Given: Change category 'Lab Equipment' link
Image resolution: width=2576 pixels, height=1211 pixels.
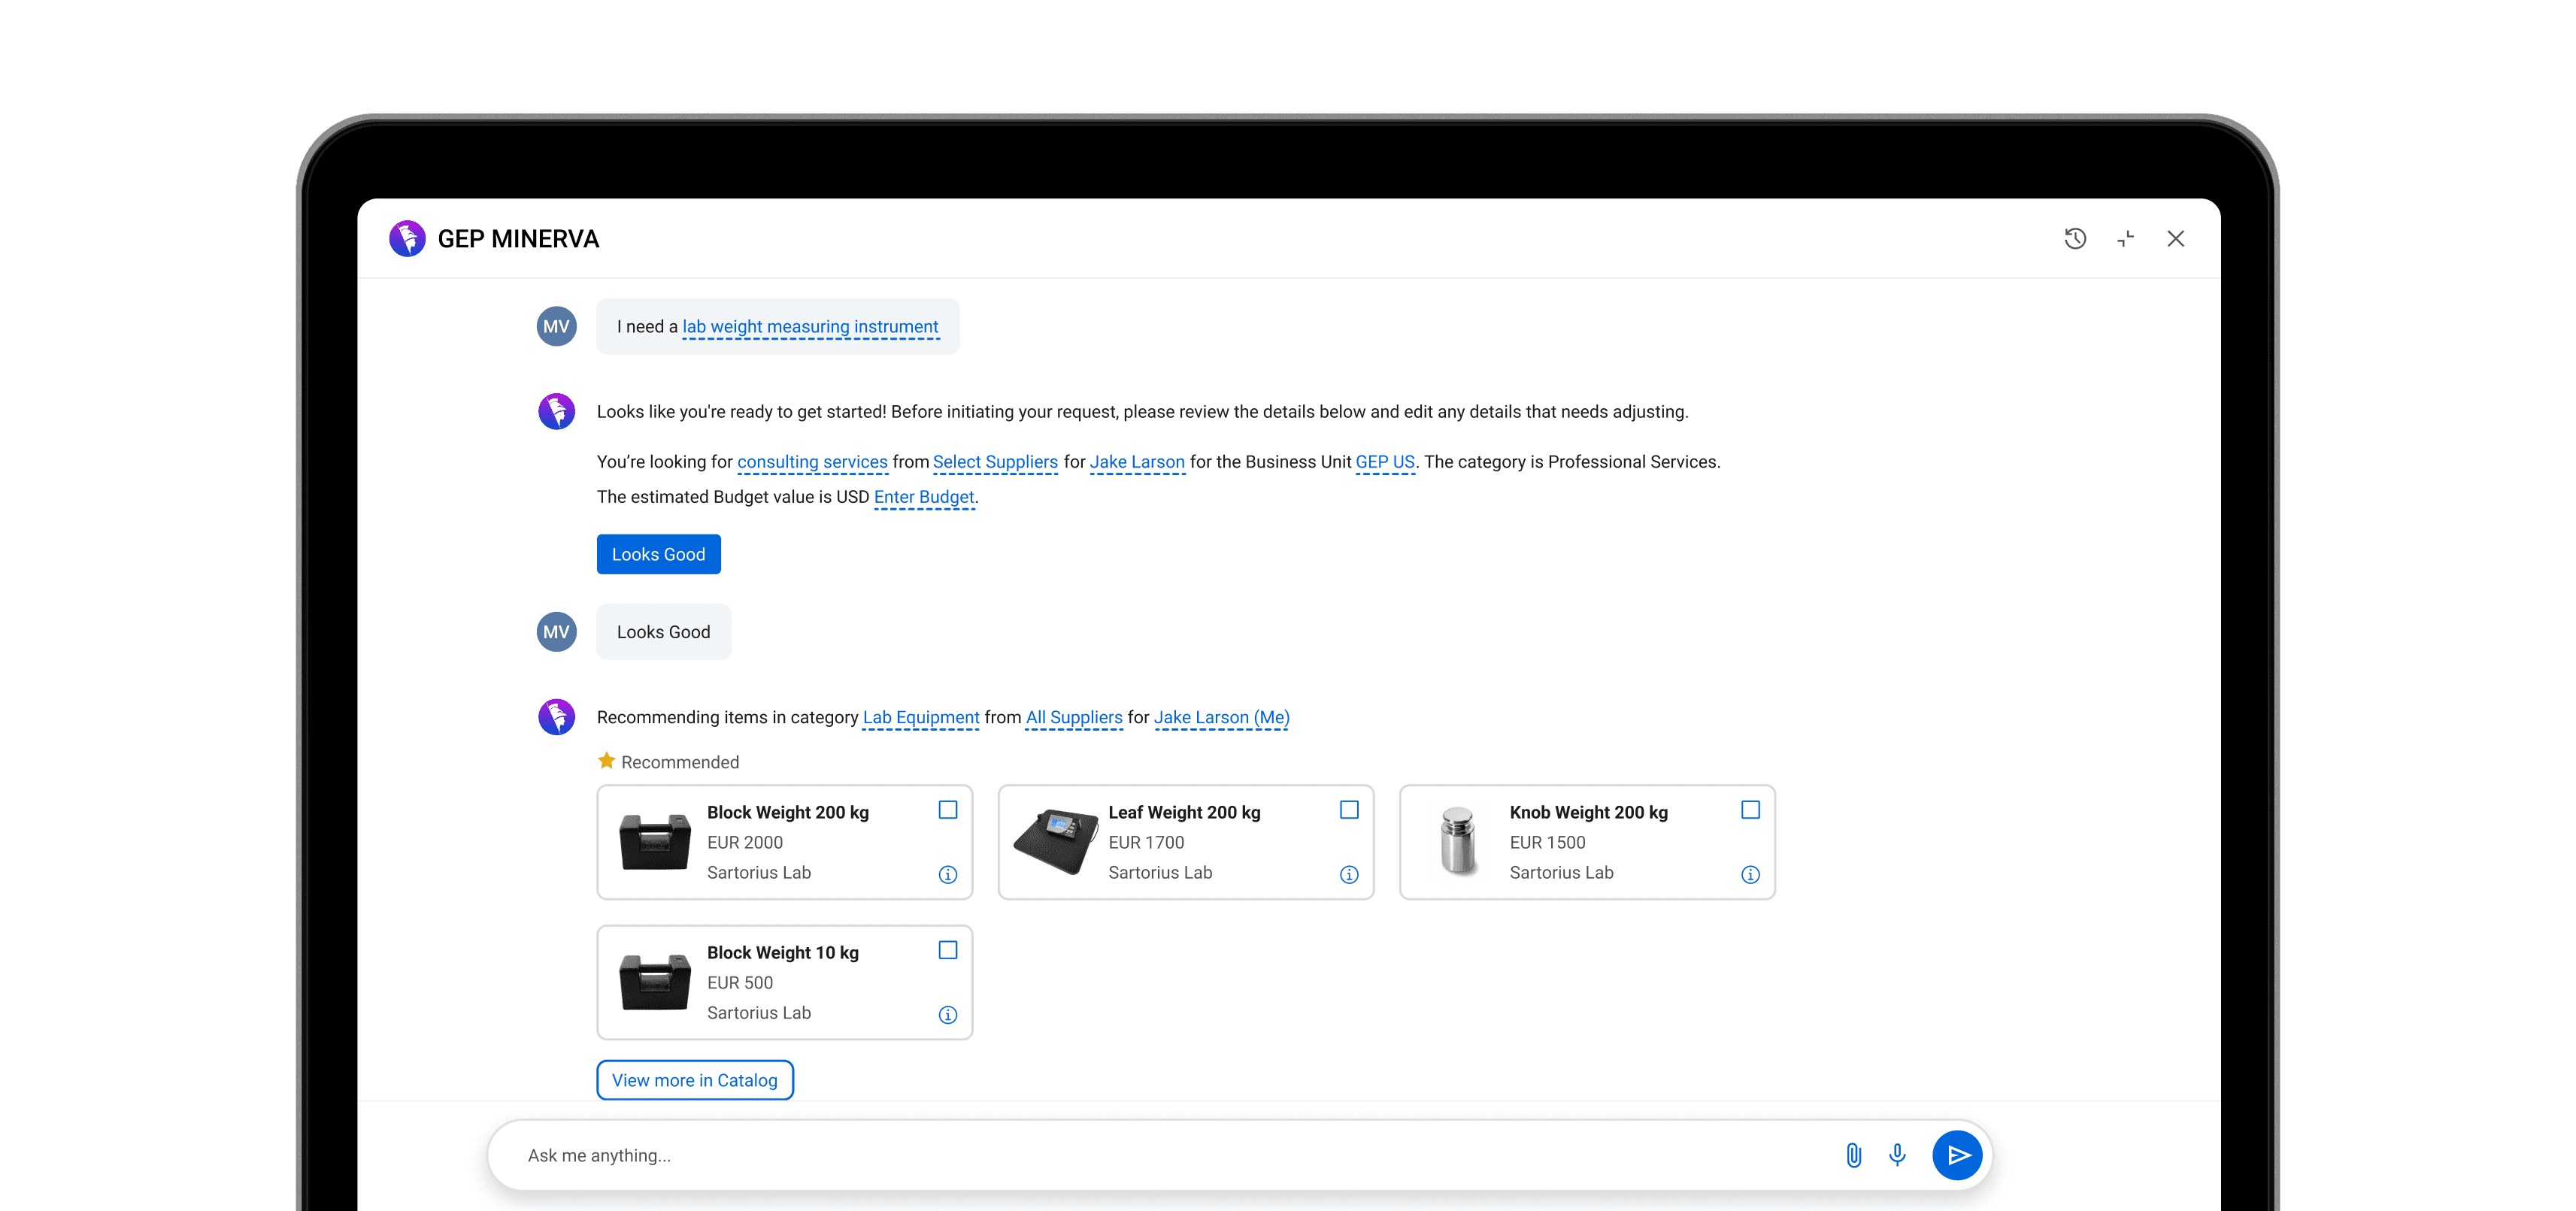Looking at the screenshot, I should pos(921,717).
